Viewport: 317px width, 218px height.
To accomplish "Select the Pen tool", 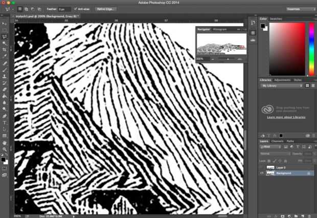I will coord(4,116).
